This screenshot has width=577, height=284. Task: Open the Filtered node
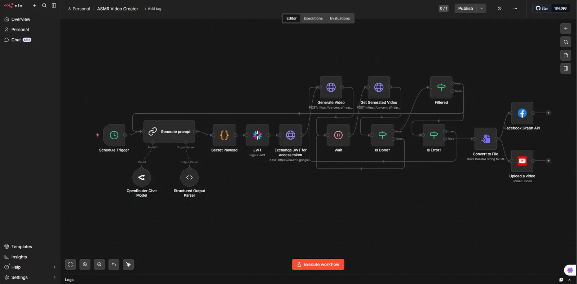(x=441, y=87)
